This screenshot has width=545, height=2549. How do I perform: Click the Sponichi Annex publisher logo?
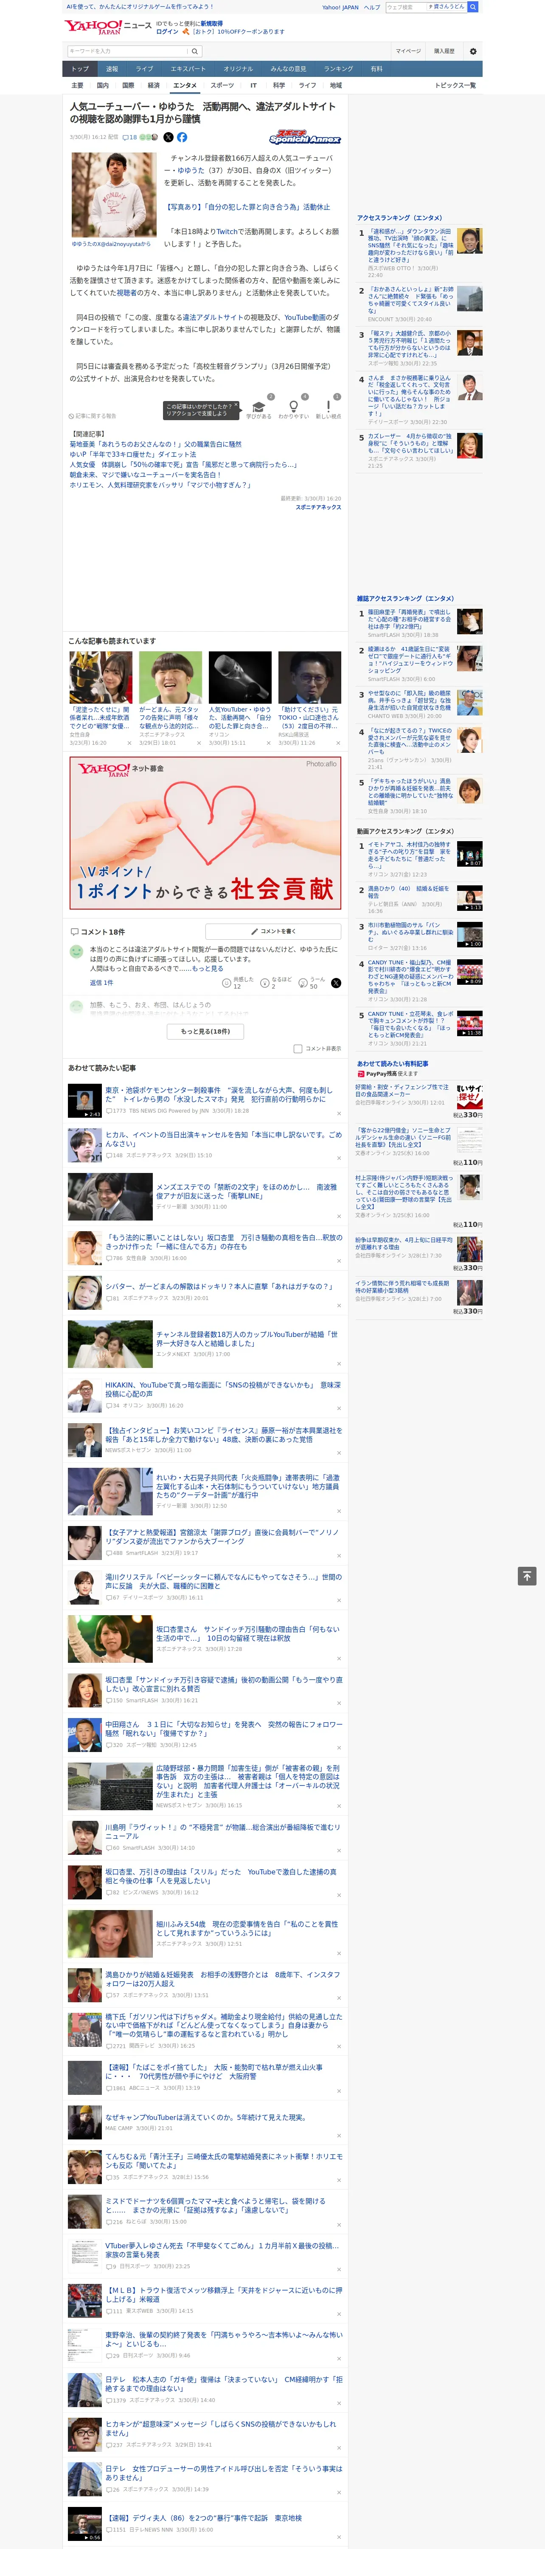(x=305, y=138)
